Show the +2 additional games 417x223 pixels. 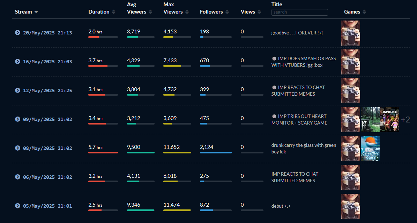tap(405, 120)
